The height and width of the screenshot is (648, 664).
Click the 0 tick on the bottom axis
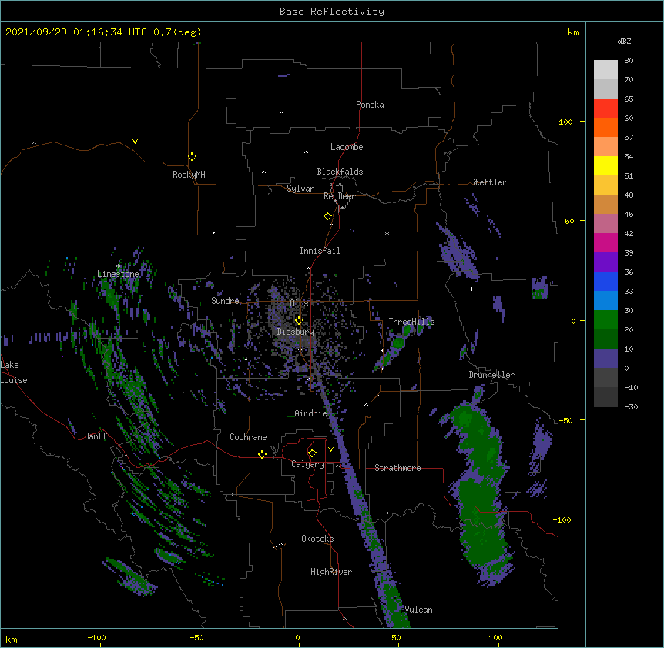(297, 637)
